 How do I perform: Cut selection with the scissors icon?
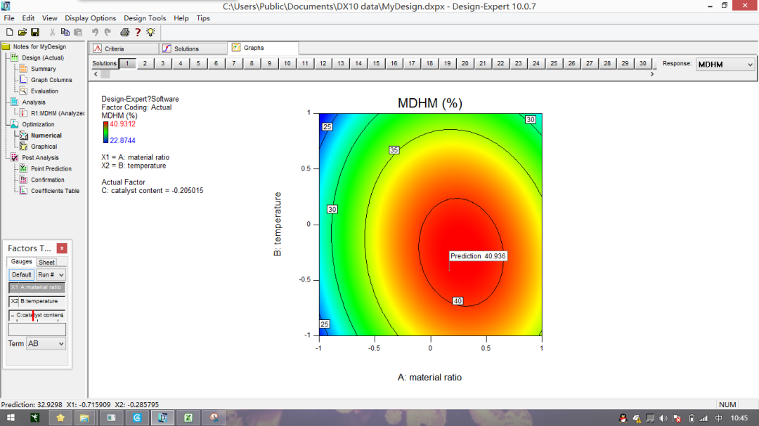coord(52,32)
